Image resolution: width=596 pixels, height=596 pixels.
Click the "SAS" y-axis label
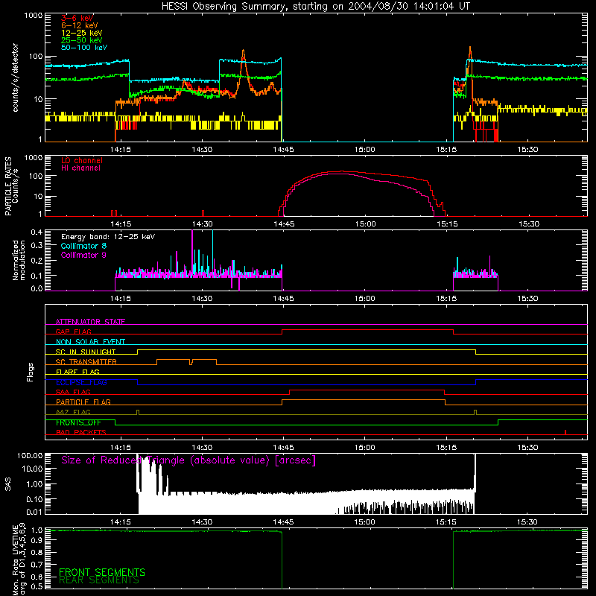[8, 484]
